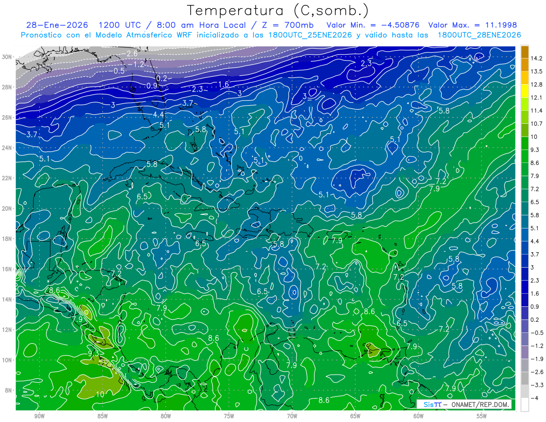Viewport: 546px width, 422px height.
Task: Select the "Valor Min. = -4.50876" readout
Action: pos(373,25)
